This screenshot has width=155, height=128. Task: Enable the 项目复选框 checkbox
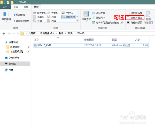click(128, 13)
